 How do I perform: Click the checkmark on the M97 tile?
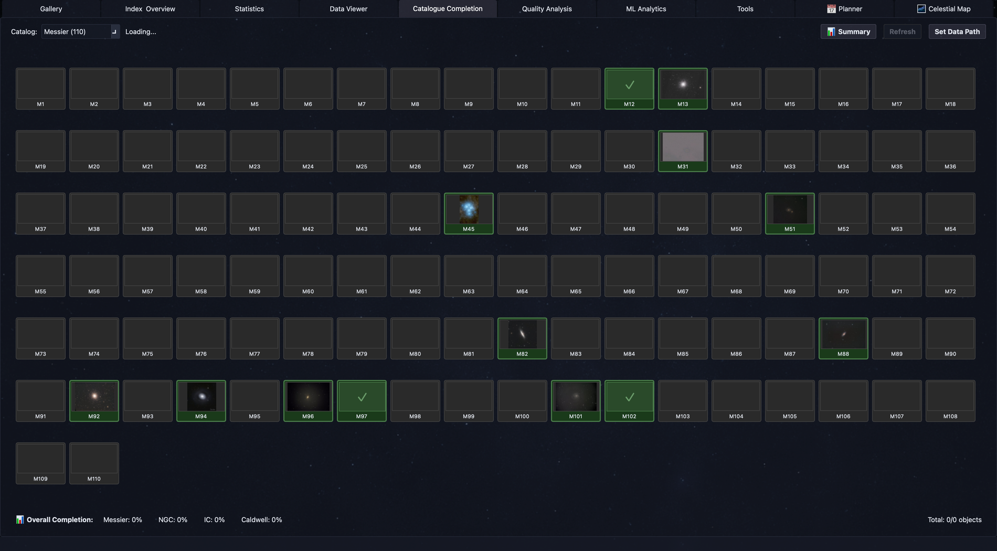pos(362,397)
